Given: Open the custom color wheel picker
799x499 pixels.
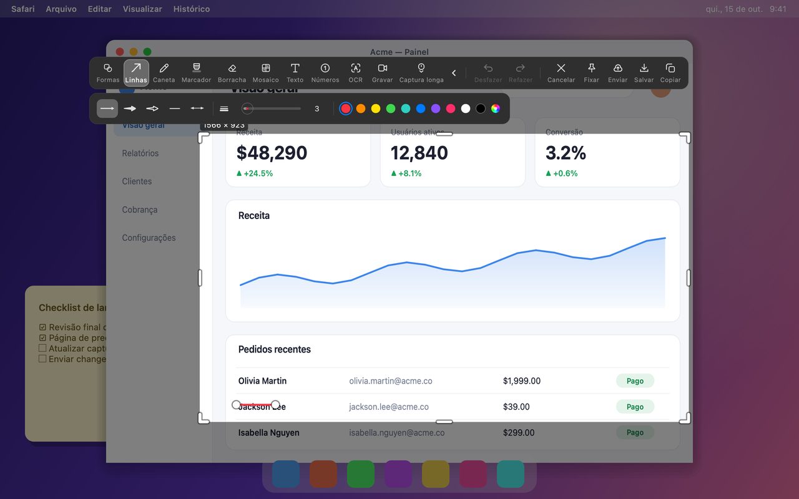Looking at the screenshot, I should [495, 109].
